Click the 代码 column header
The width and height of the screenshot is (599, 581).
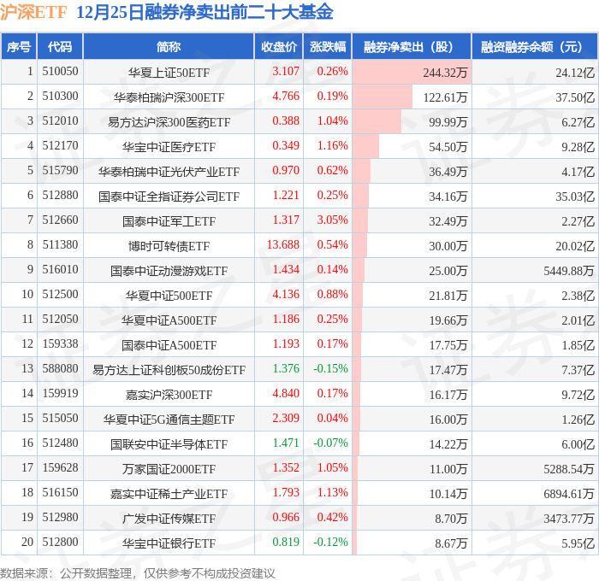pos(60,46)
